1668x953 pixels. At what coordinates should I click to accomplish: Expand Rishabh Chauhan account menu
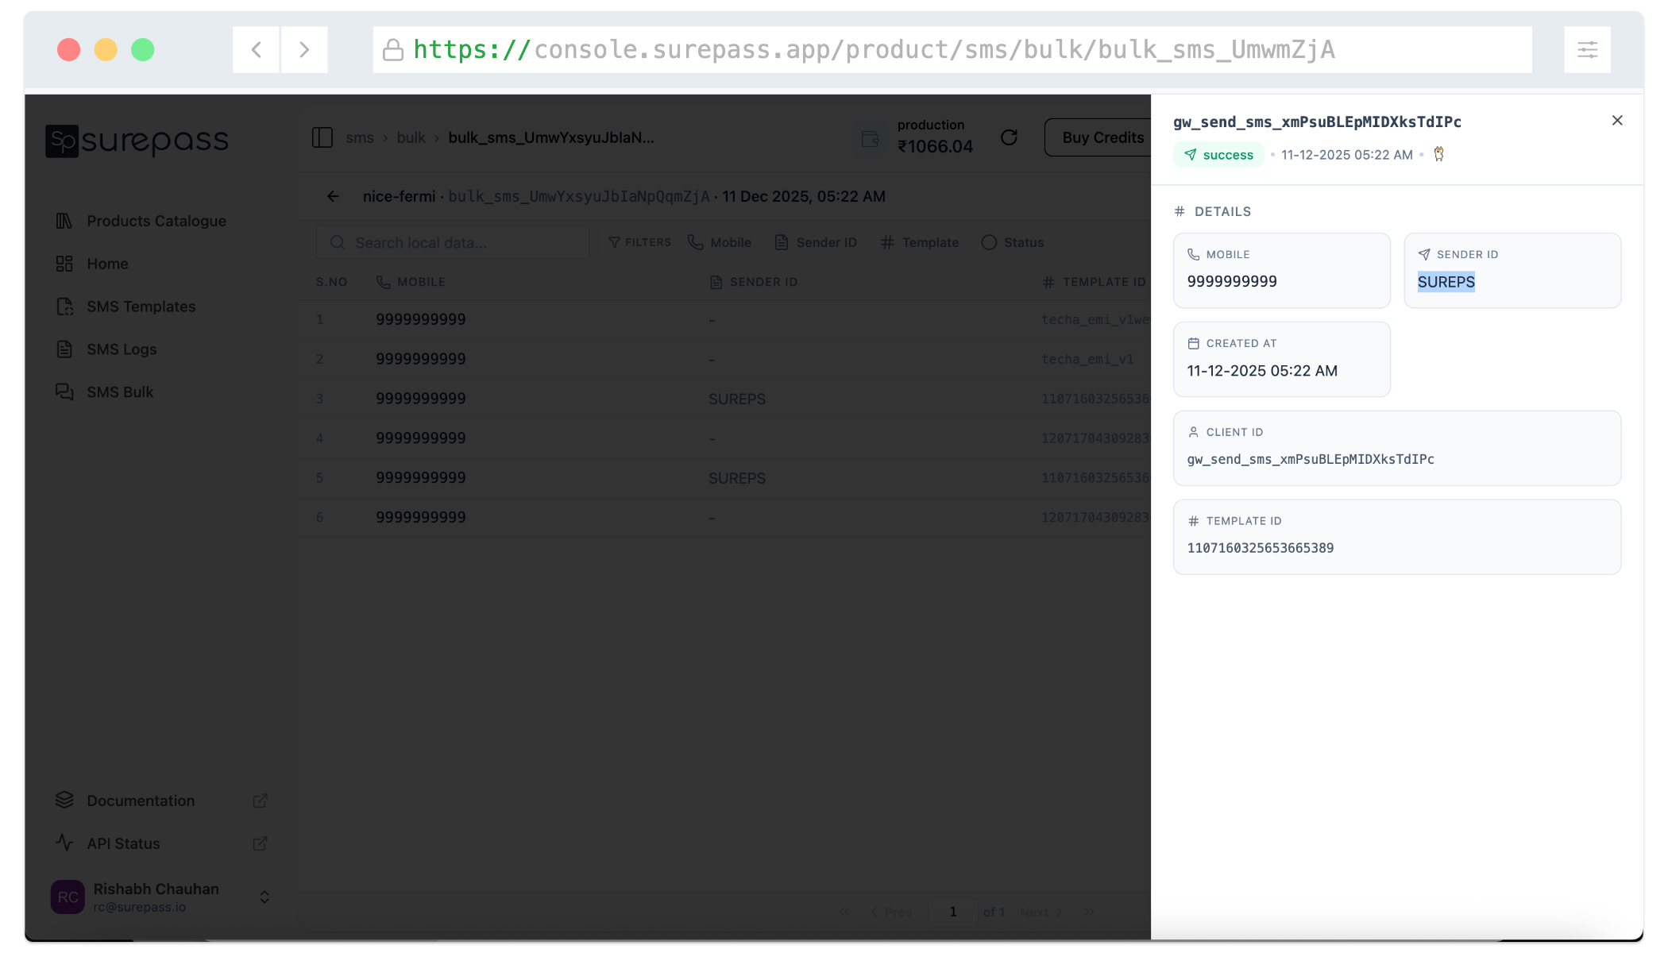pos(264,897)
